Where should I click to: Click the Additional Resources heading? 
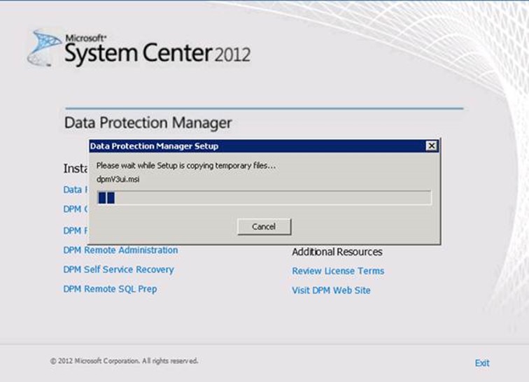(x=337, y=252)
